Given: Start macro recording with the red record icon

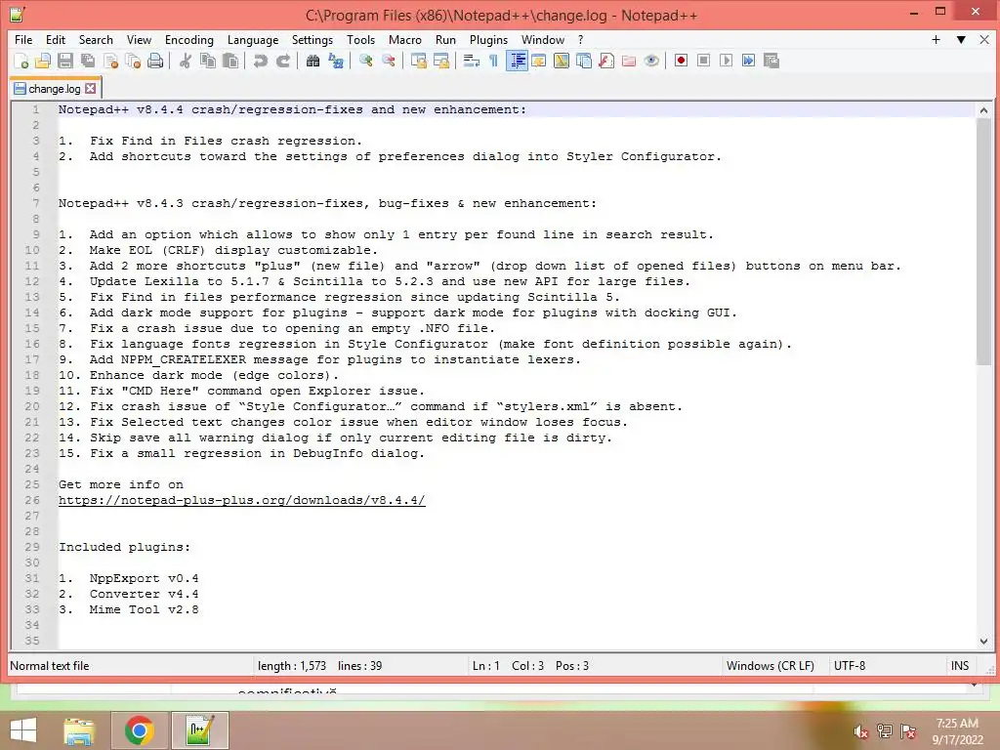Looking at the screenshot, I should tap(681, 61).
